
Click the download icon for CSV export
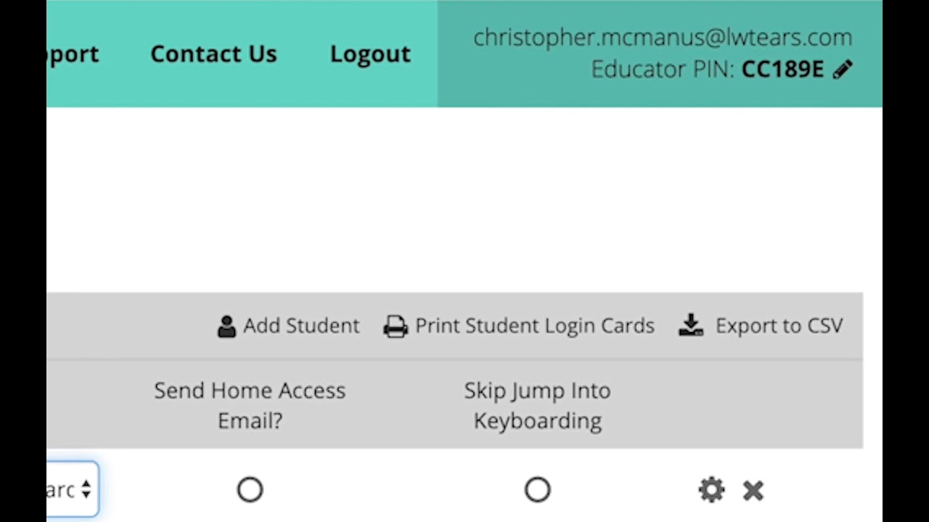[691, 326]
